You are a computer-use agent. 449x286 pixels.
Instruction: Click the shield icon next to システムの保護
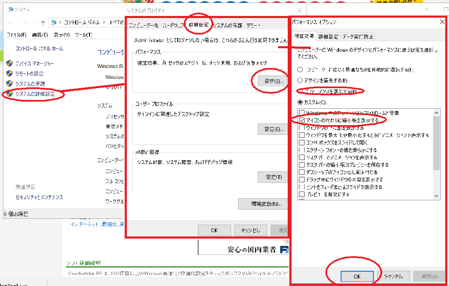9,84
